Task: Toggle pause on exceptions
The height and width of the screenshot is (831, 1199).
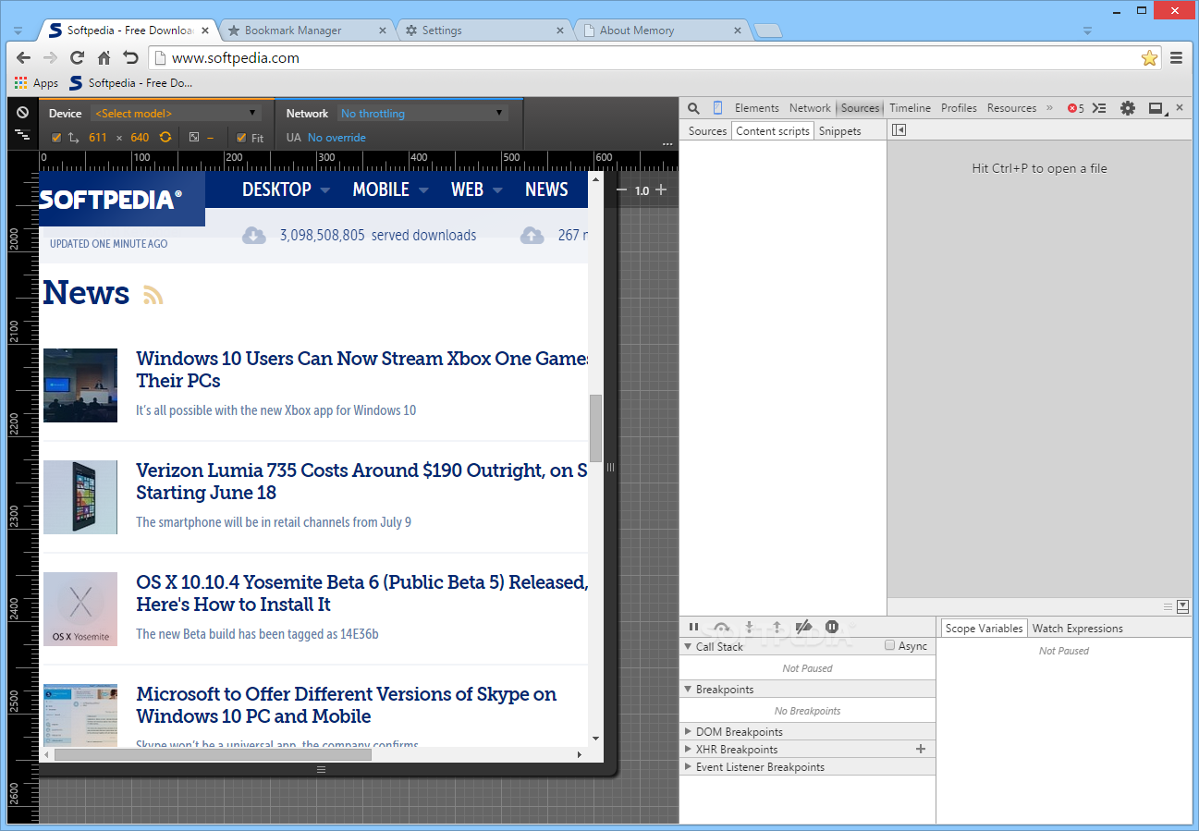Action: pos(832,627)
